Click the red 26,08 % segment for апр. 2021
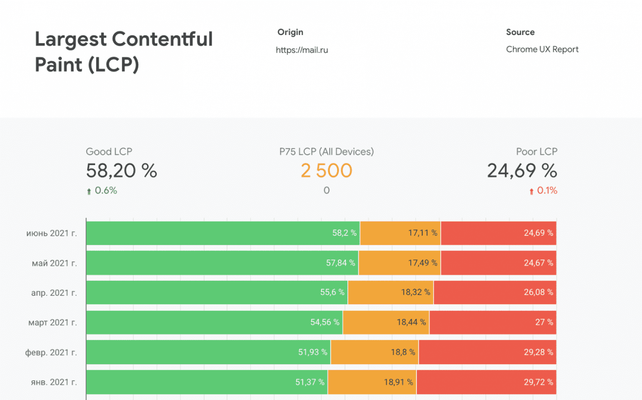 (495, 292)
